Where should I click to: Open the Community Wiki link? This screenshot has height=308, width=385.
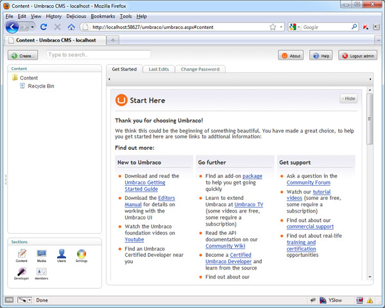(x=225, y=246)
